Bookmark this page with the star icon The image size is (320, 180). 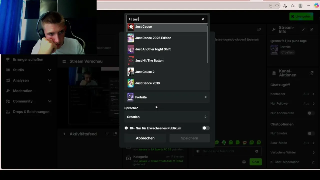pos(277,6)
